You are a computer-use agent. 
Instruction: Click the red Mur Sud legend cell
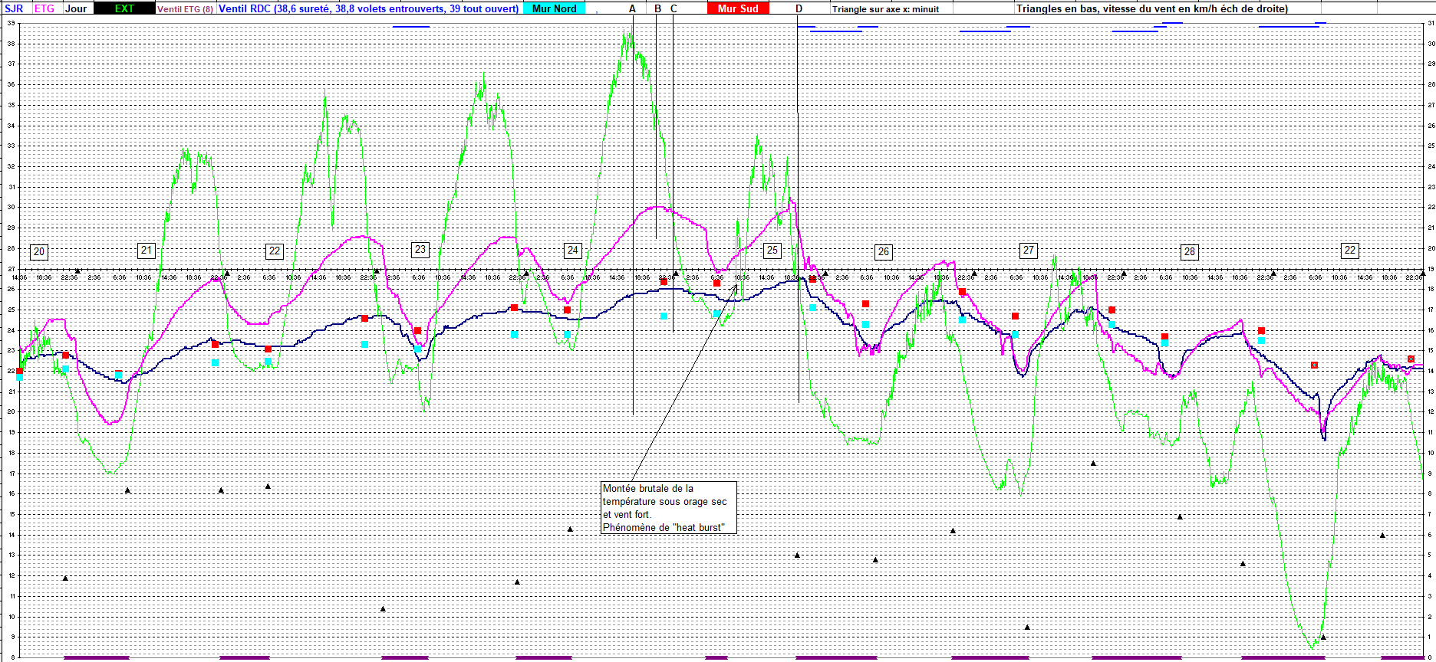click(738, 8)
